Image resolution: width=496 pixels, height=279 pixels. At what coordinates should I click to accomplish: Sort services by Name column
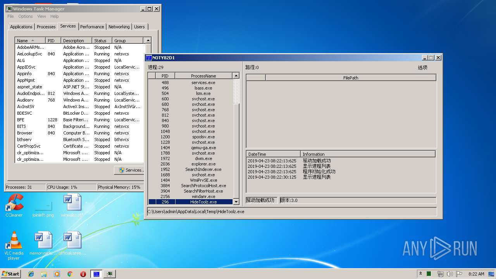[30, 41]
